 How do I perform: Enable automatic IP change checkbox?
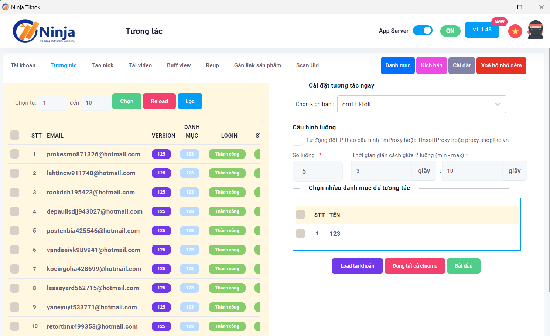point(298,140)
